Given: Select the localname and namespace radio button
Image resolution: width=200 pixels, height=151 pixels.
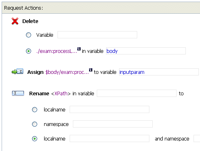Looking at the screenshot, I should (x=34, y=138).
